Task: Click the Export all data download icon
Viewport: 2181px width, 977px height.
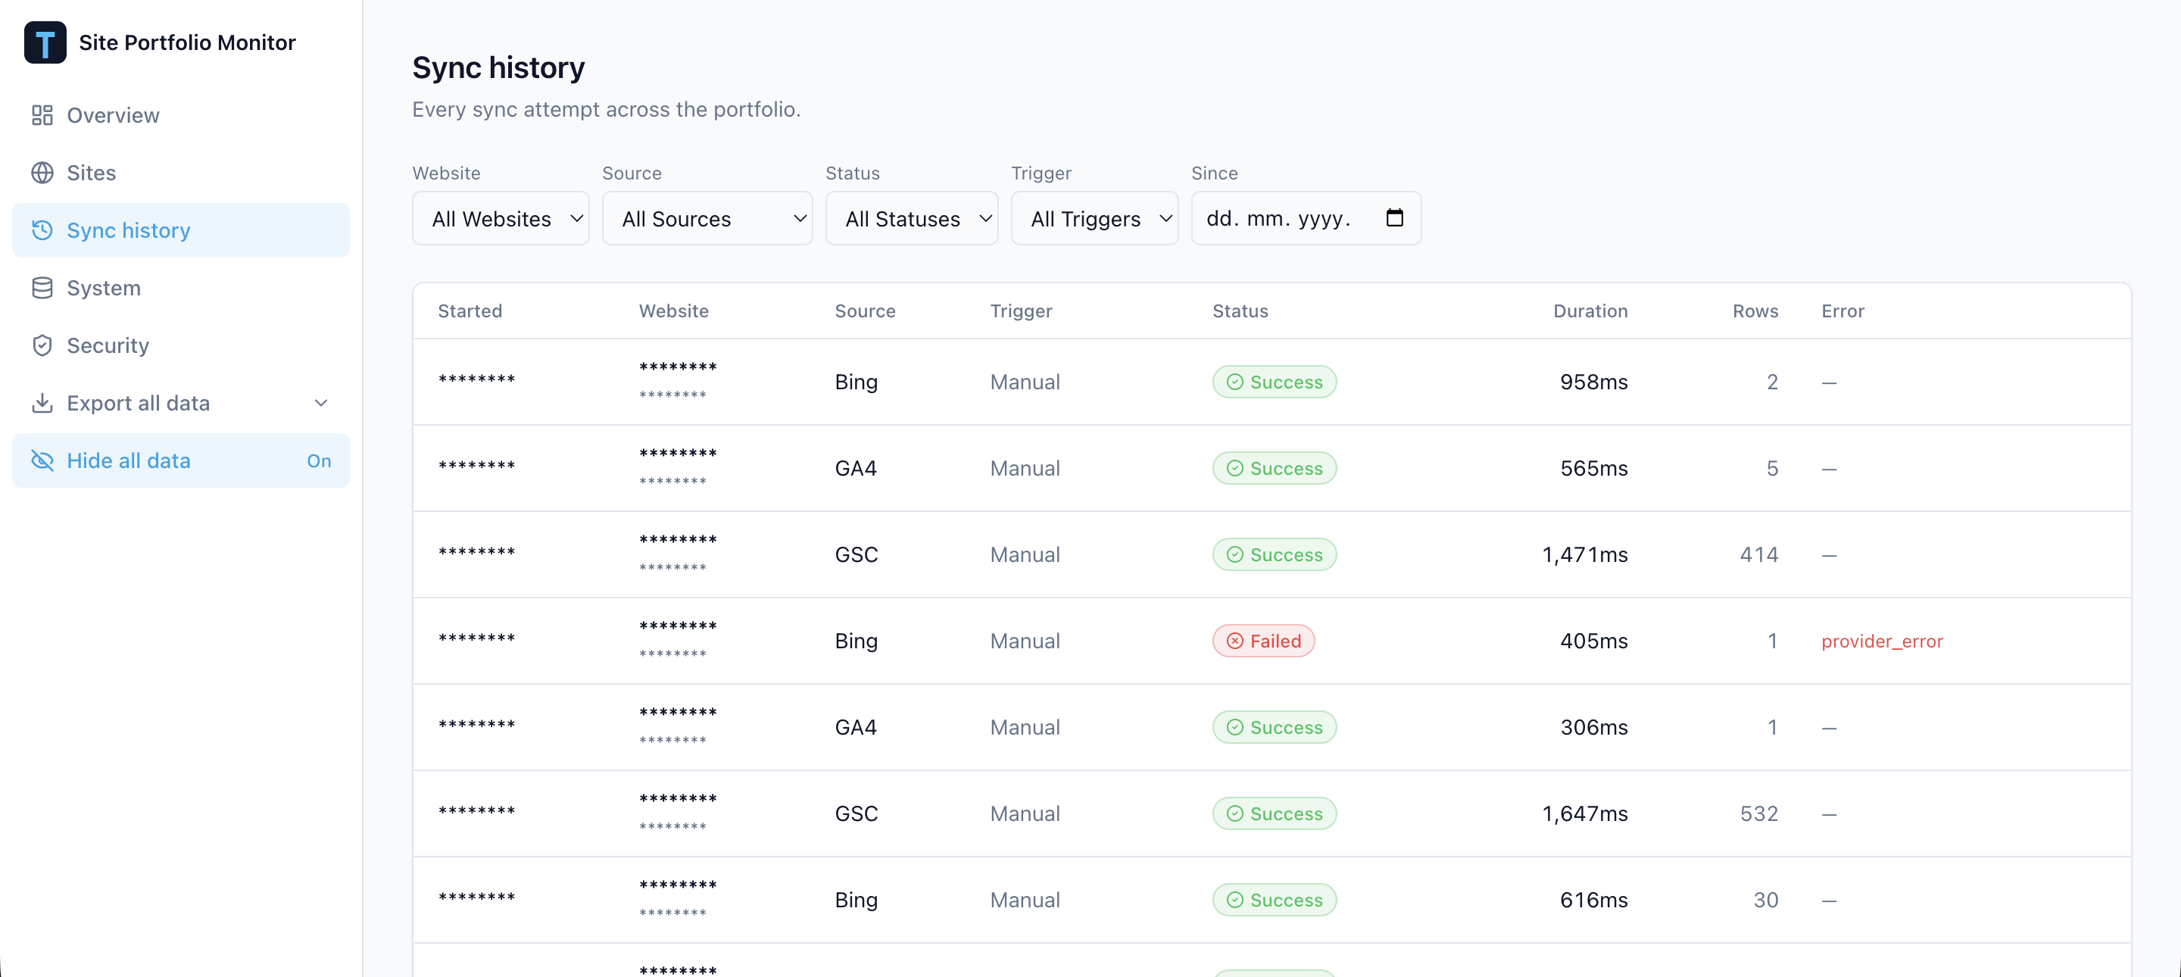Action: point(42,403)
